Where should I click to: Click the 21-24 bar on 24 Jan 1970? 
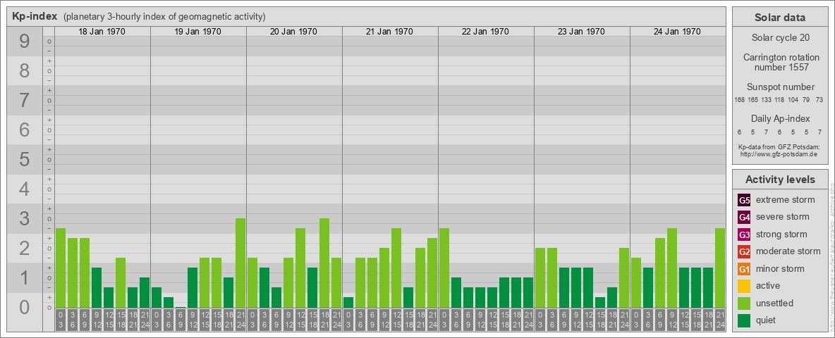(719, 268)
